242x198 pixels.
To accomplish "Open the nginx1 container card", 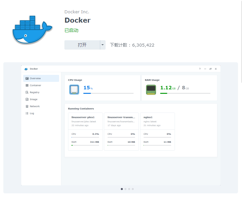I will pyautogui.click(x=157, y=131).
